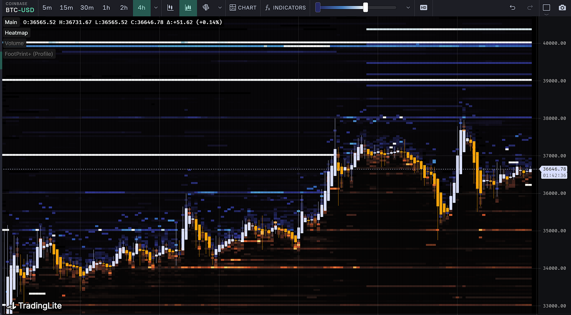Select the active 4h timeframe
This screenshot has height=315, width=571.
[x=142, y=8]
